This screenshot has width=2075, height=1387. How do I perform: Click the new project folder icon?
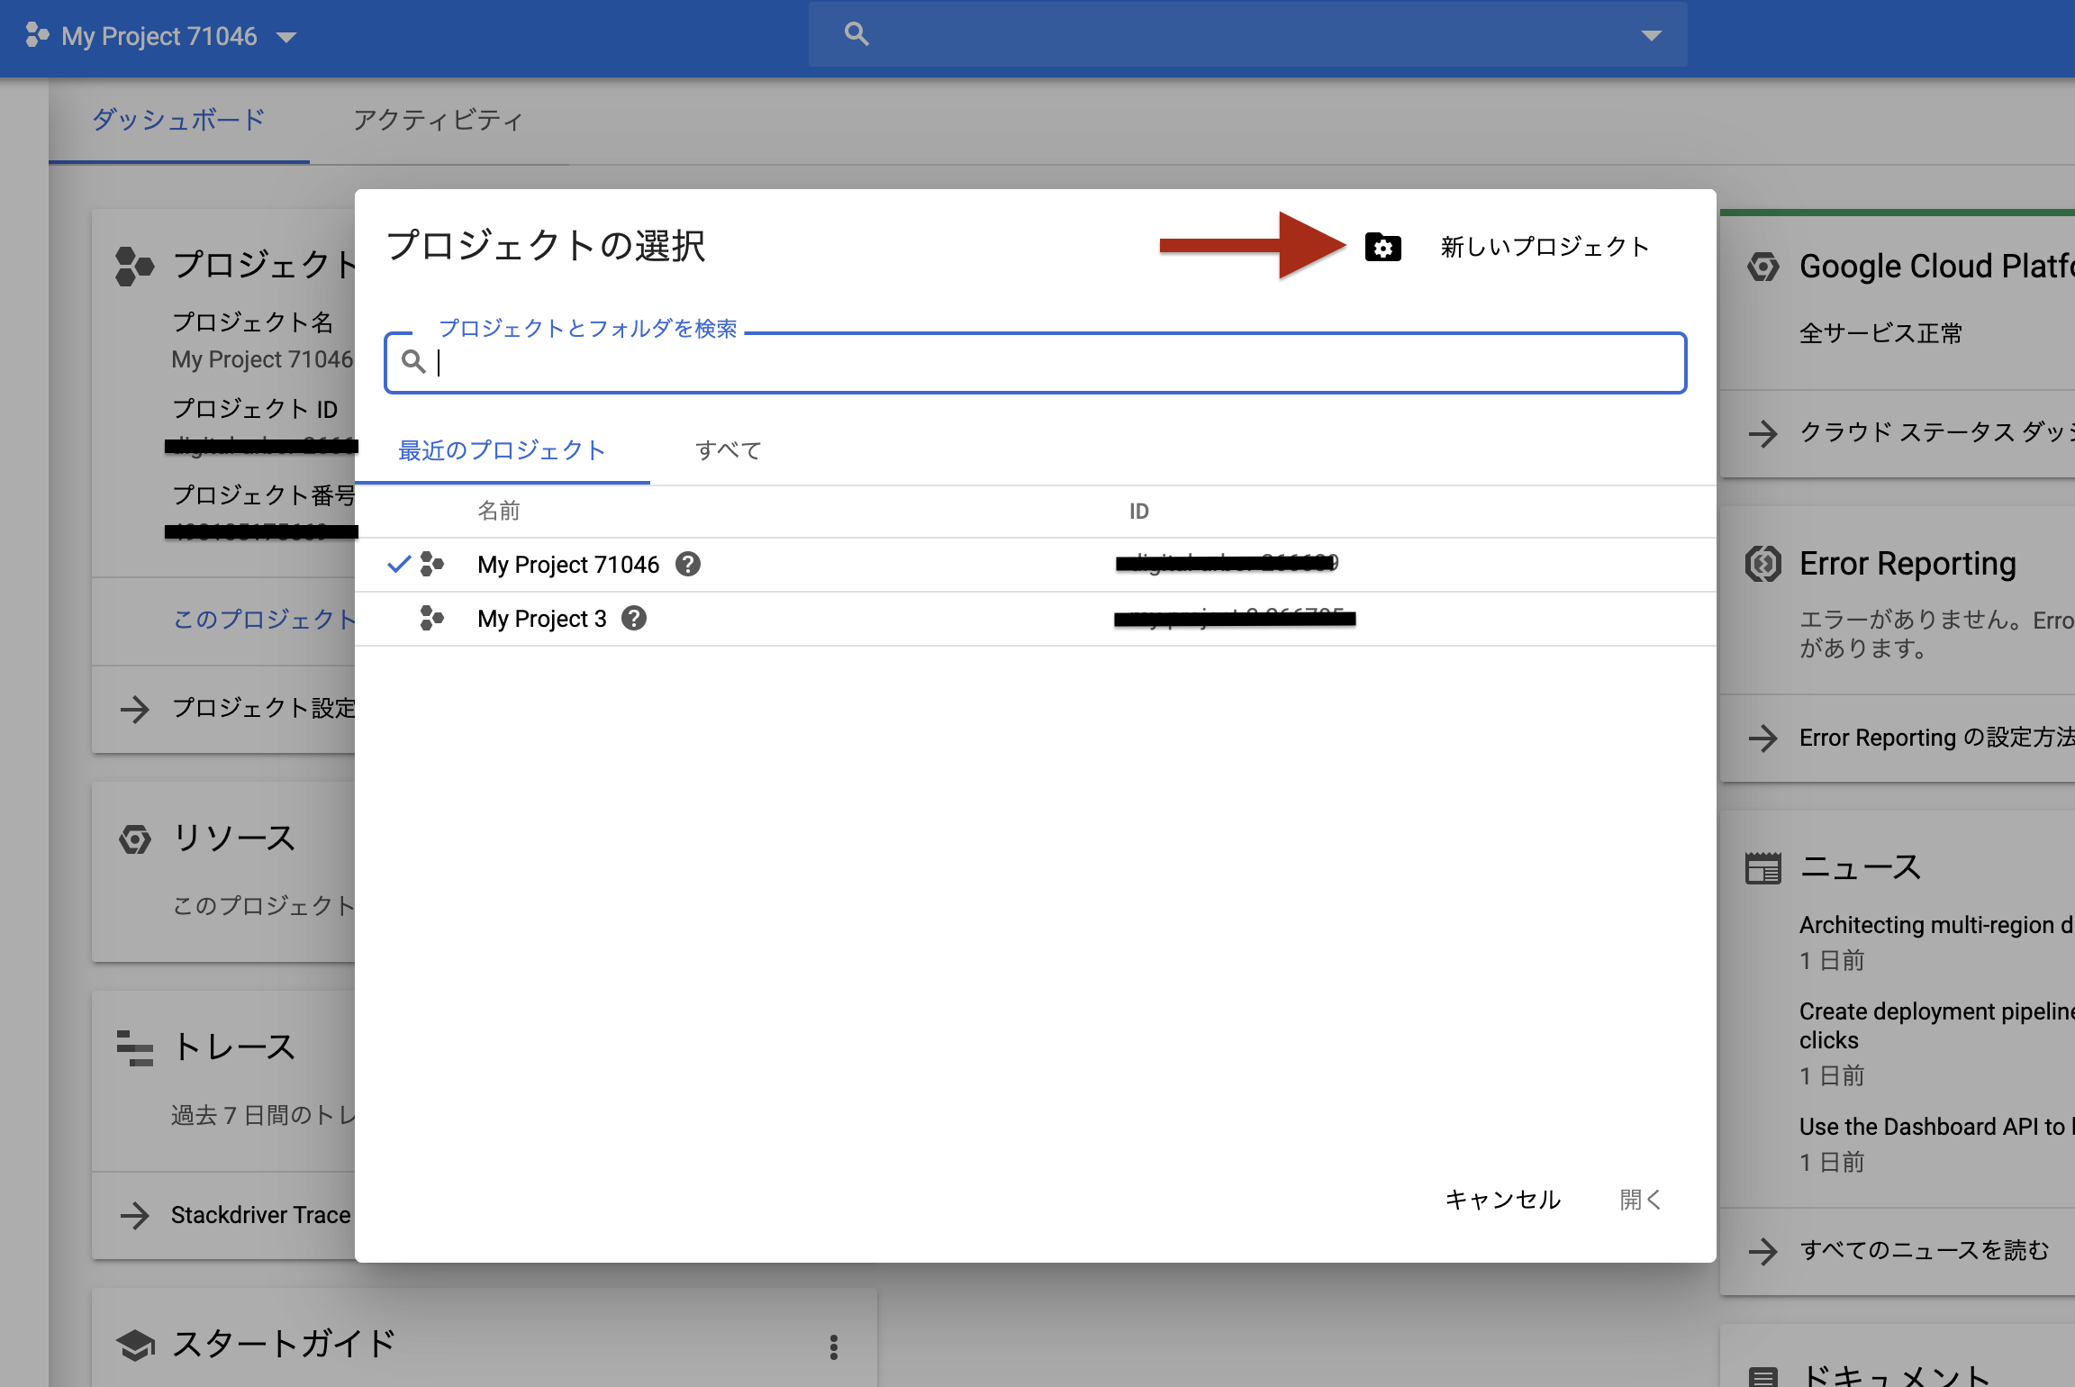pyautogui.click(x=1382, y=247)
